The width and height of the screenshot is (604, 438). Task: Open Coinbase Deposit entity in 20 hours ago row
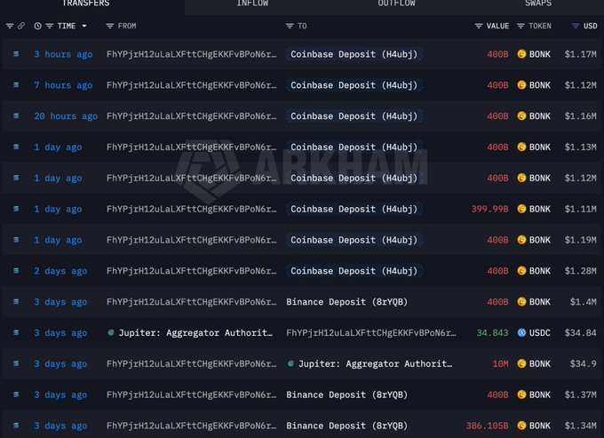(354, 116)
